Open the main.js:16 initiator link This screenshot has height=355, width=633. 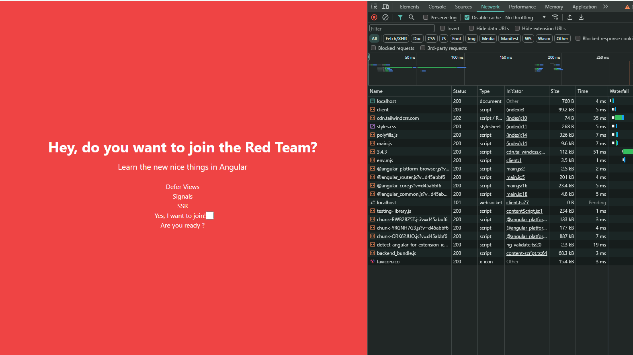click(517, 186)
